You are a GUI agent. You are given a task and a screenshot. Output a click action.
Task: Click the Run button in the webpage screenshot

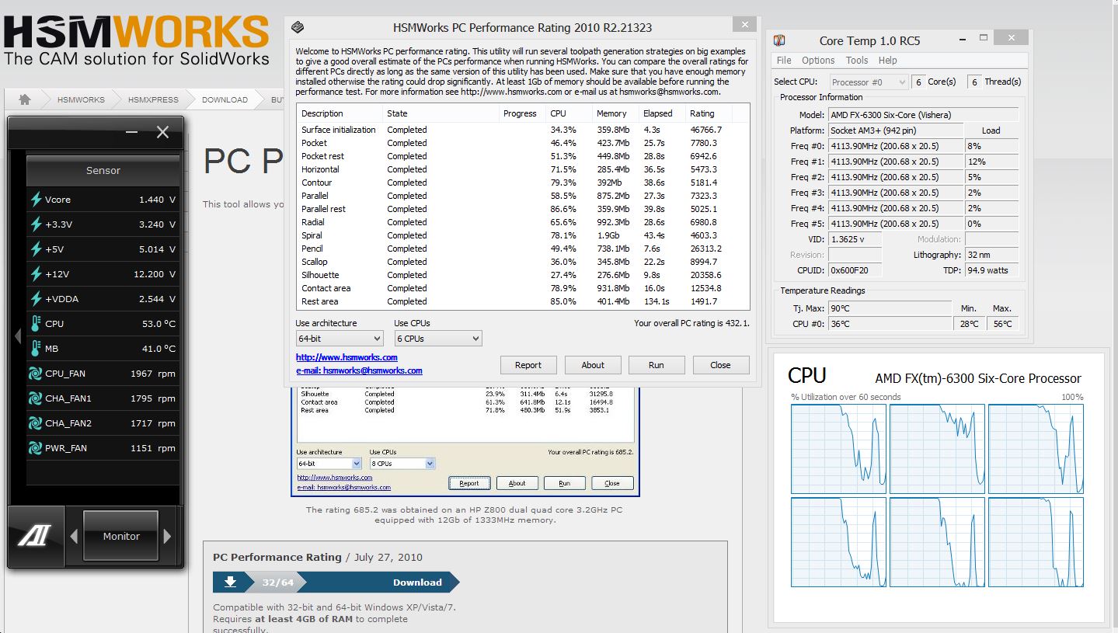(564, 483)
